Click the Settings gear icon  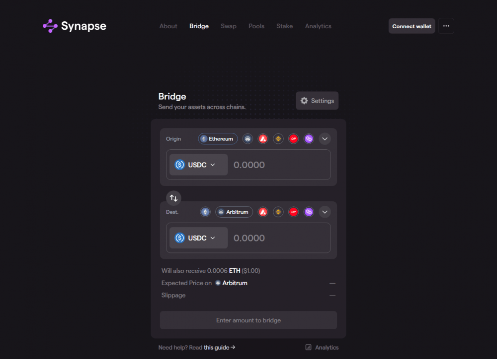[304, 101]
